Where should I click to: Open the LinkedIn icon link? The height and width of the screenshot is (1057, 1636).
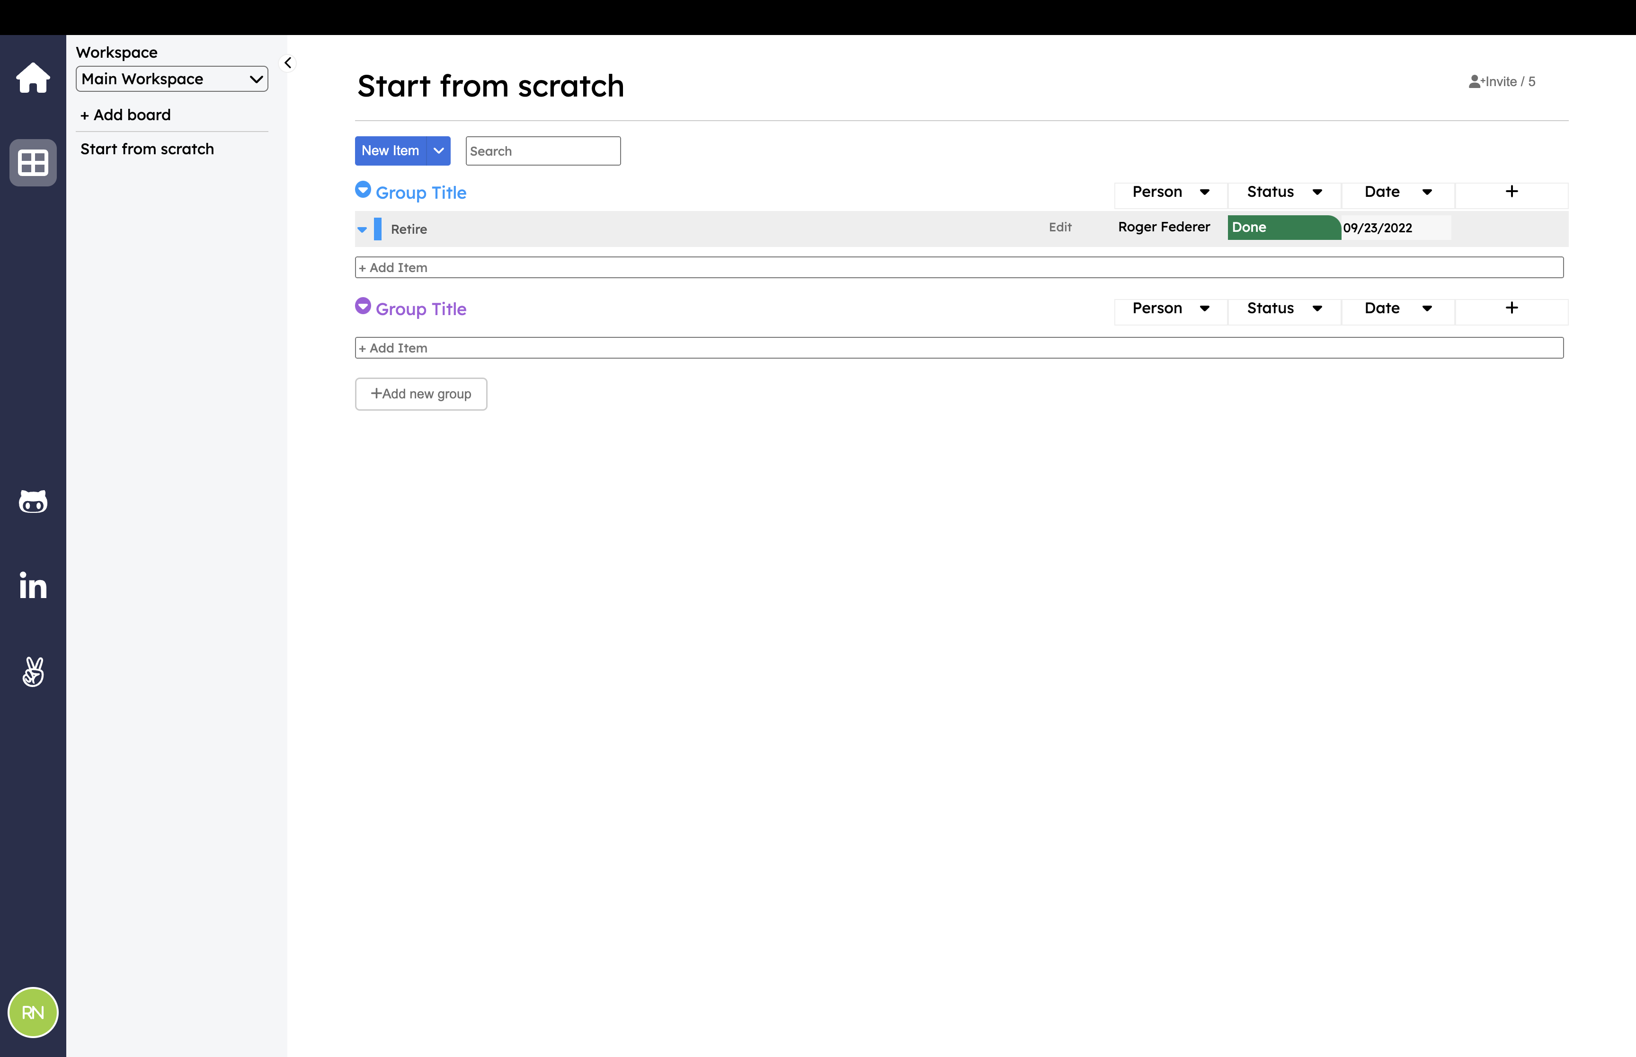32,585
